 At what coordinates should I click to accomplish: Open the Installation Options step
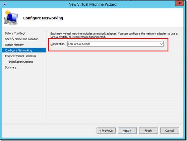(x=21, y=62)
